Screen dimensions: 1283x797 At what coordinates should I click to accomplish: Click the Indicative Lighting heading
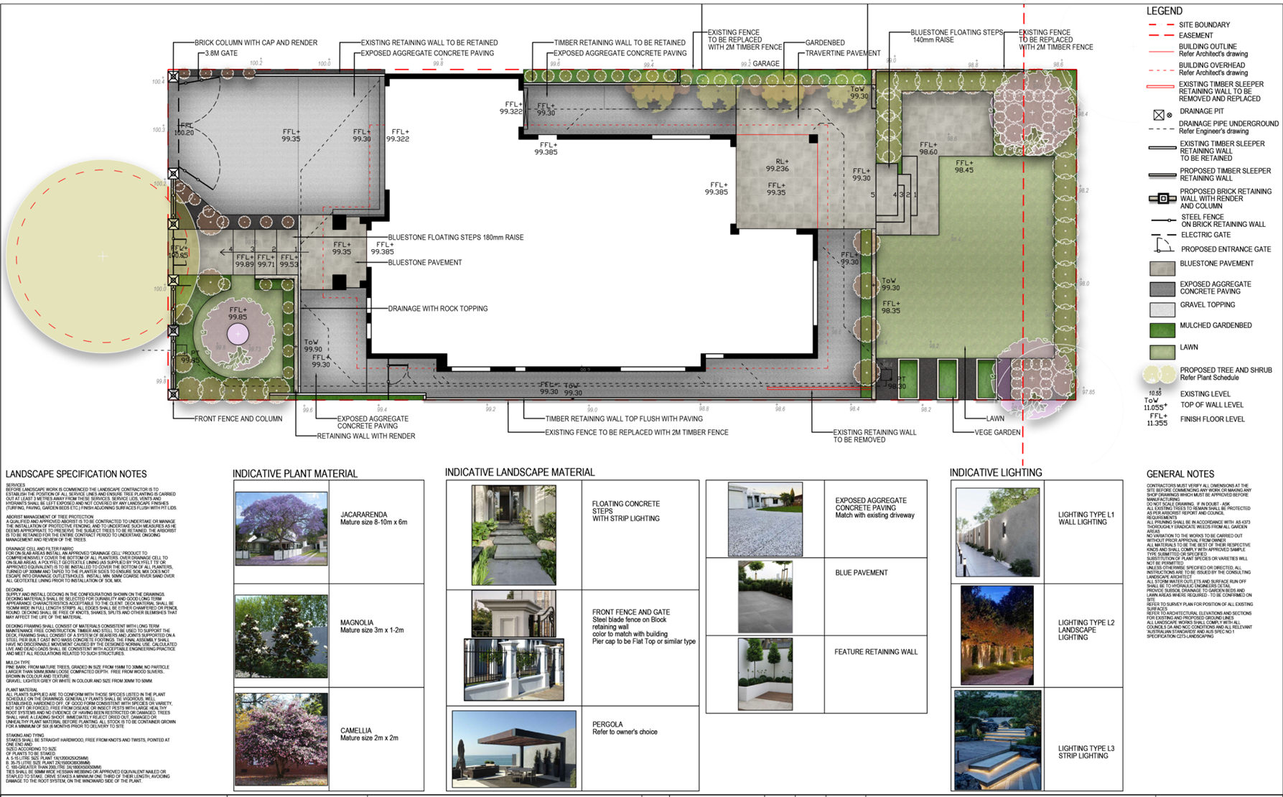(x=995, y=472)
